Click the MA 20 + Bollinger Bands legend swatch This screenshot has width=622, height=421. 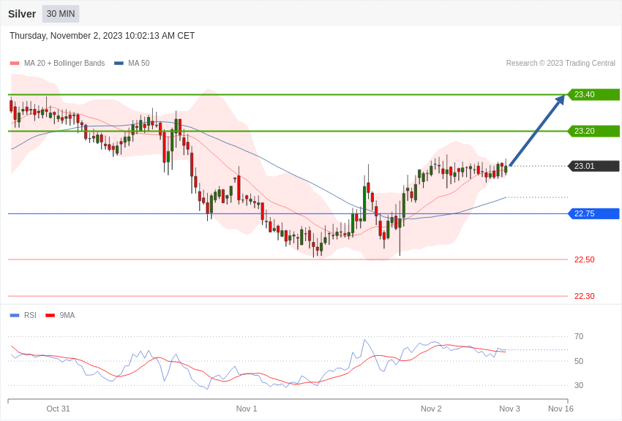pyautogui.click(x=15, y=64)
